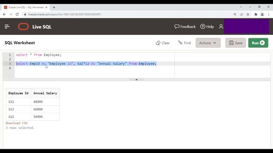Image resolution: width=273 pixels, height=153 pixels.
Task: Close the Oracle Live SQL tab
Action: (46, 7)
